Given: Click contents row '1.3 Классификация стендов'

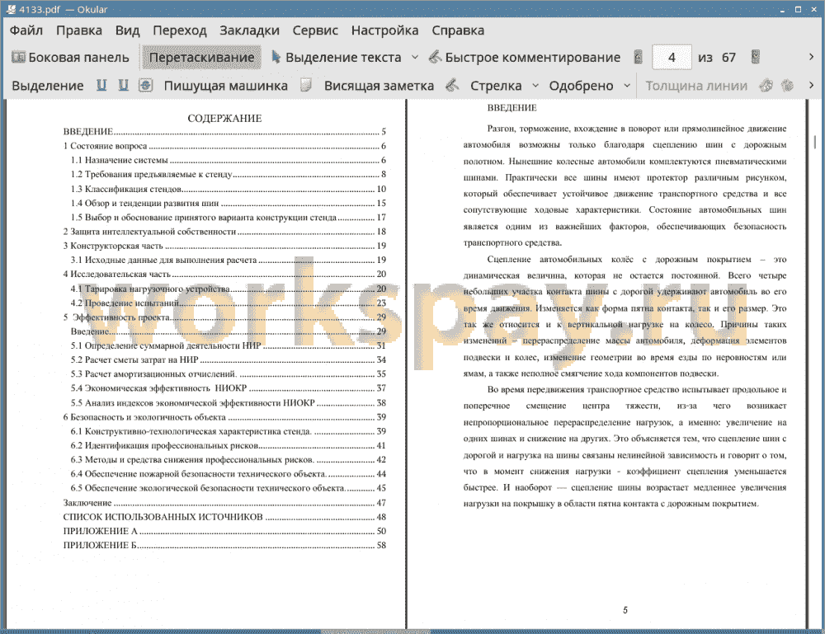Looking at the screenshot, I should tap(229, 189).
